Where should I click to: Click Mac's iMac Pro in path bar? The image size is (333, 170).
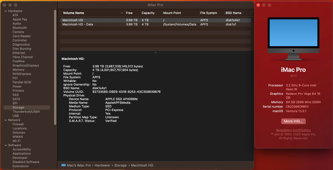coord(79,165)
